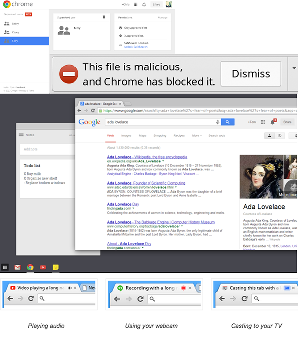298x337 pixels.
Task: Open Babbage Engine Computer History Museum result
Action: (x=161, y=222)
